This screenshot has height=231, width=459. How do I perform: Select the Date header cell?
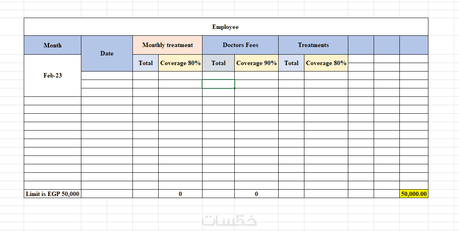(x=107, y=53)
